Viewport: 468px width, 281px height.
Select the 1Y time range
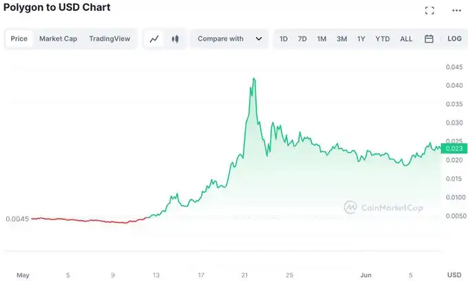click(361, 39)
